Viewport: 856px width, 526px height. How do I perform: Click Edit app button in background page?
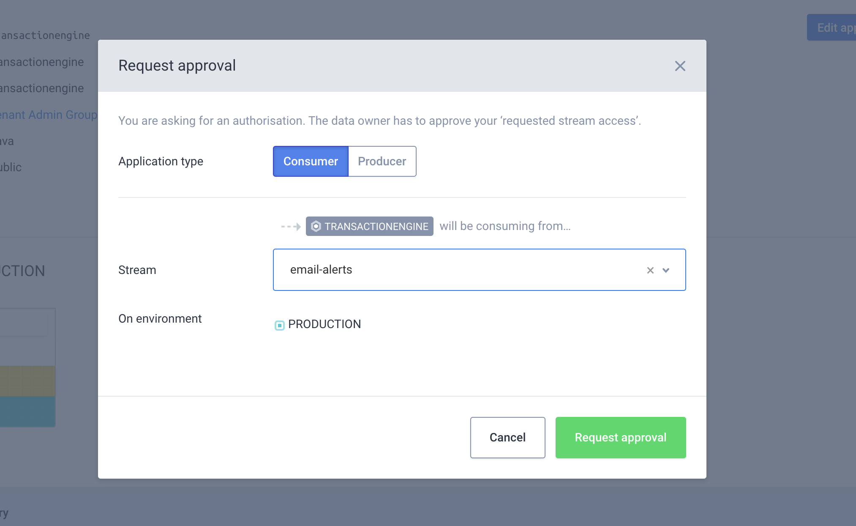click(831, 27)
